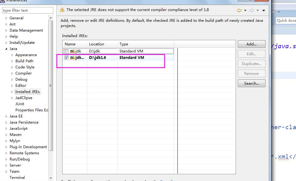Open the JavaScript preferences entry
This screenshot has height=181, width=296.
[18, 129]
